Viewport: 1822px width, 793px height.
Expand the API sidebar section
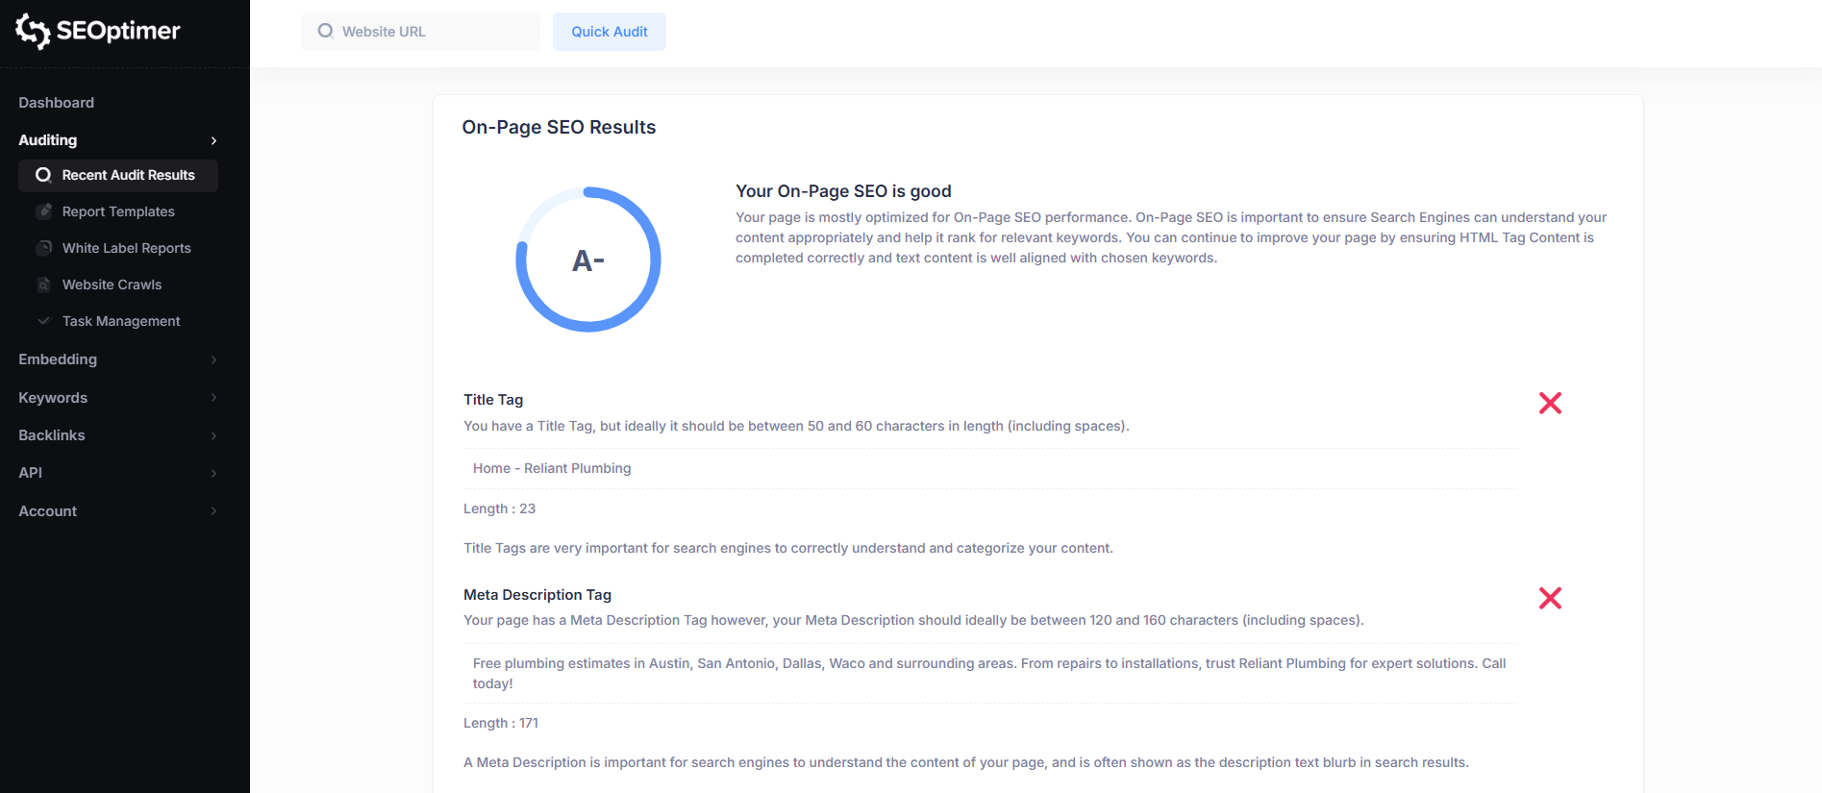pyautogui.click(x=213, y=473)
